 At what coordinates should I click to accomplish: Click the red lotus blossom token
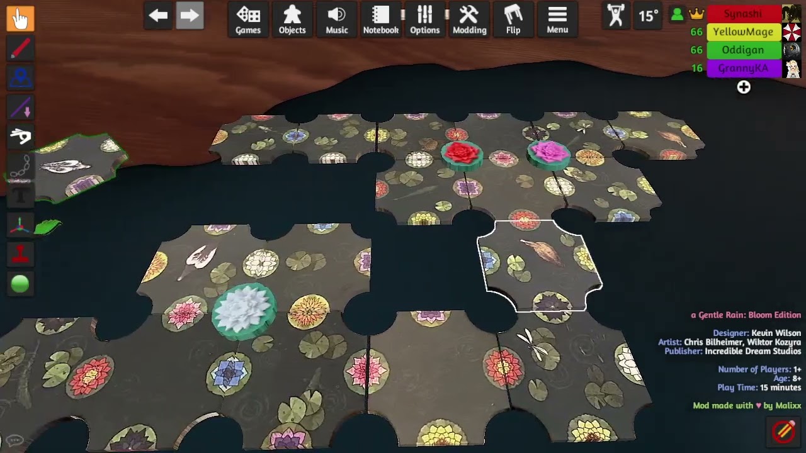[462, 156]
